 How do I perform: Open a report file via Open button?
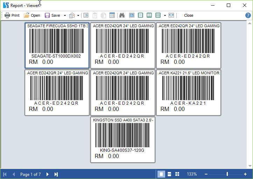coord(32,15)
